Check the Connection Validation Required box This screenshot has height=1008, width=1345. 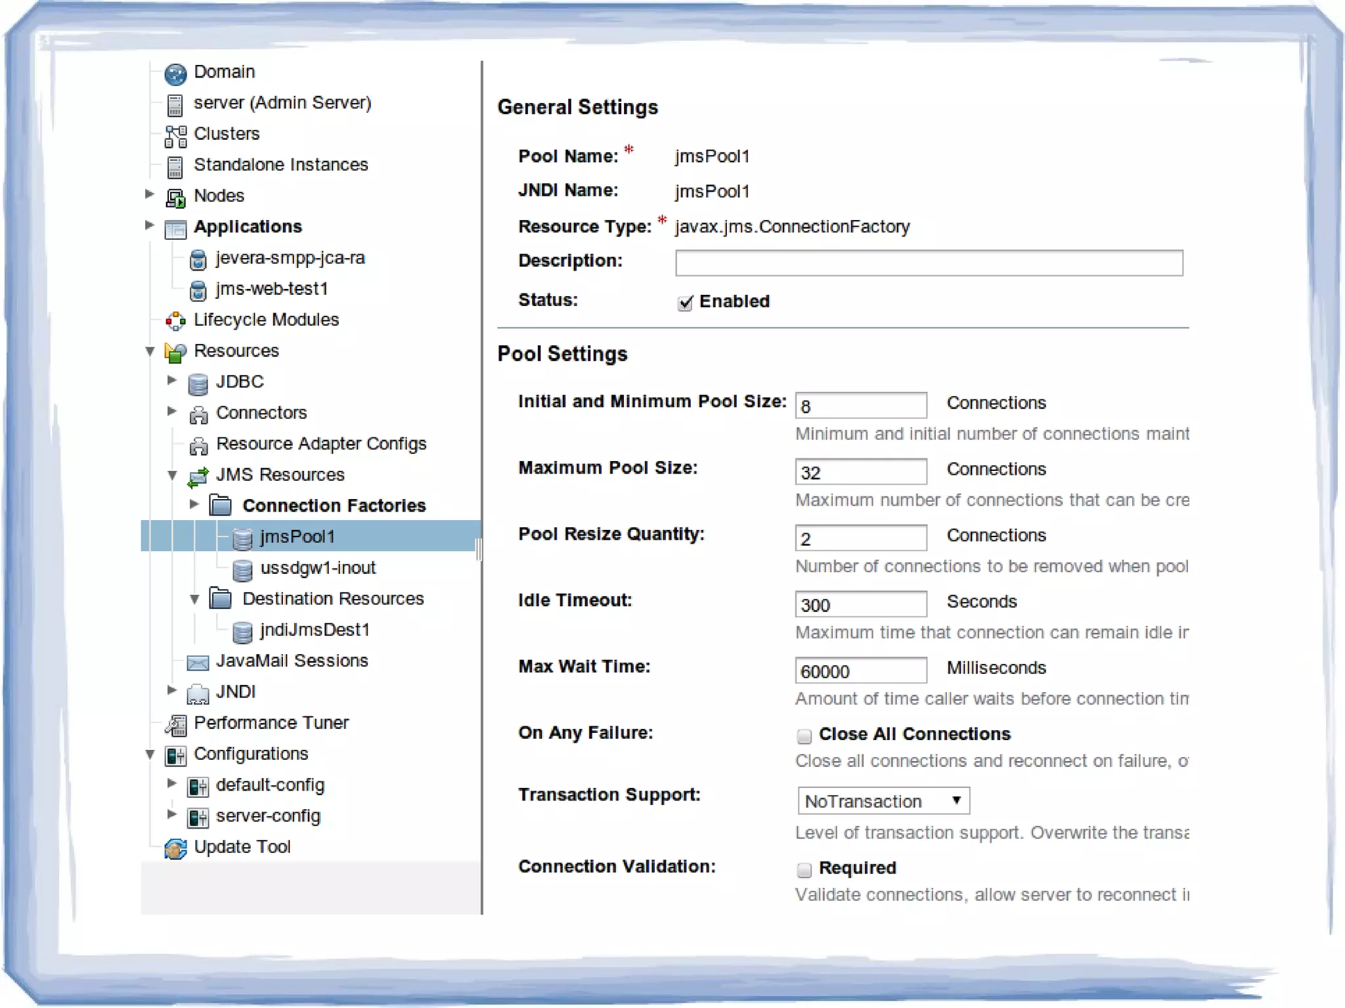click(804, 869)
